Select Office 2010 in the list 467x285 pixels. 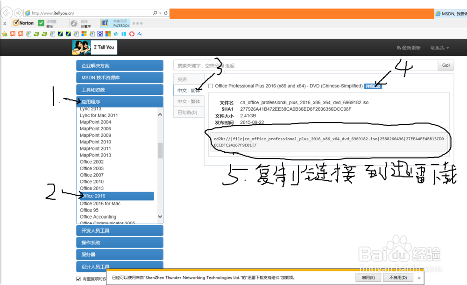[92, 182]
